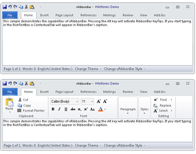The height and width of the screenshot is (154, 196).
Task: Open Change vRibbonBar Style in upper window
Action: [x=125, y=69]
